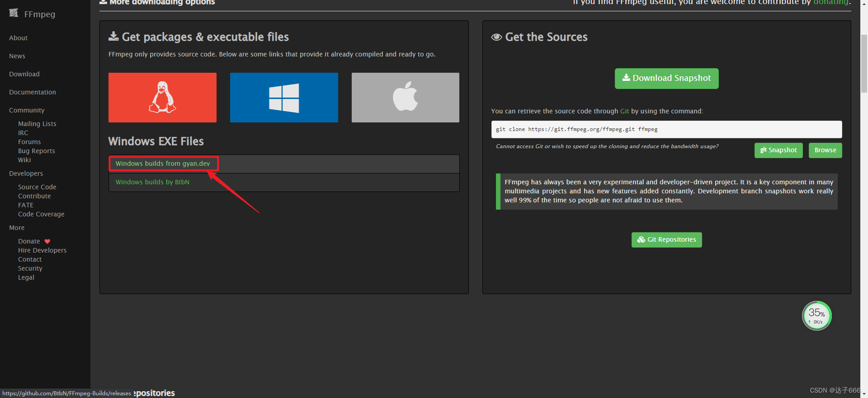Open the News page
Screen dimensions: 868x398
(x=17, y=56)
